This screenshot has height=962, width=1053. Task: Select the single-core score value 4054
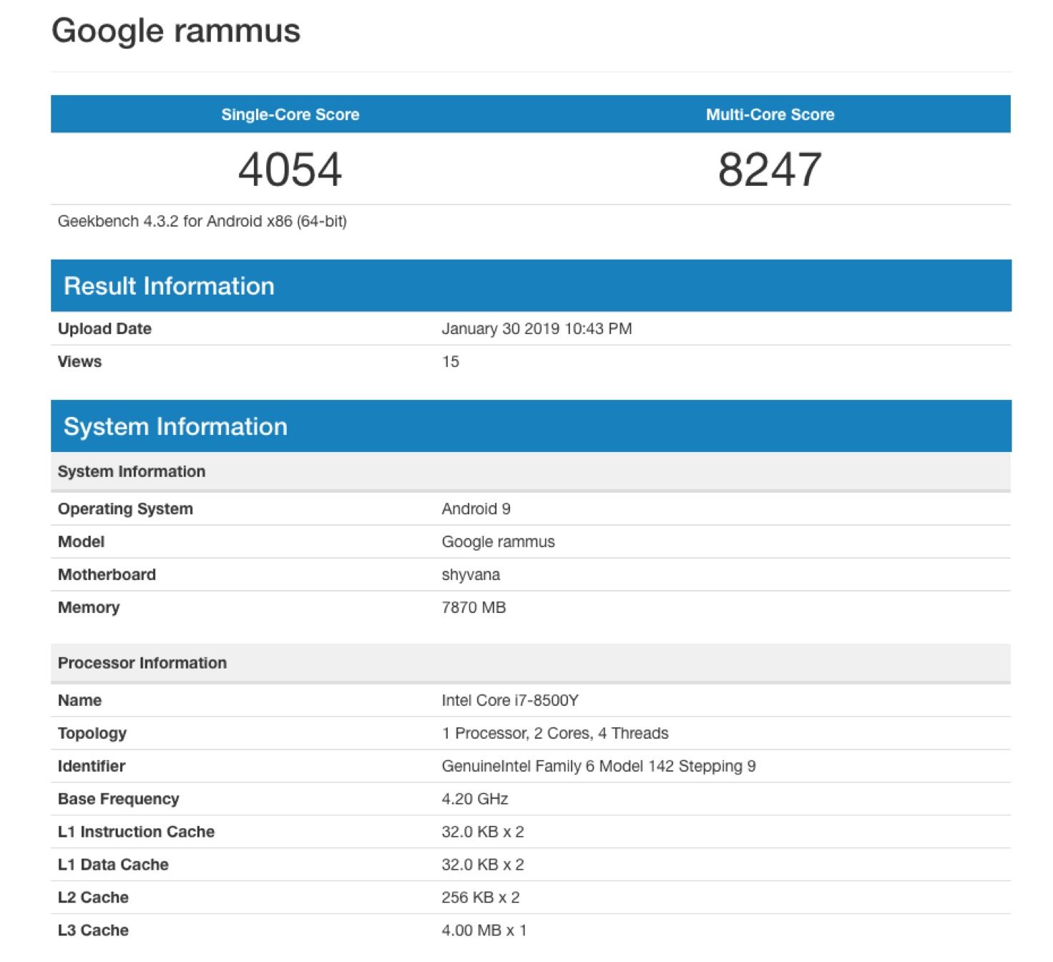coord(290,170)
